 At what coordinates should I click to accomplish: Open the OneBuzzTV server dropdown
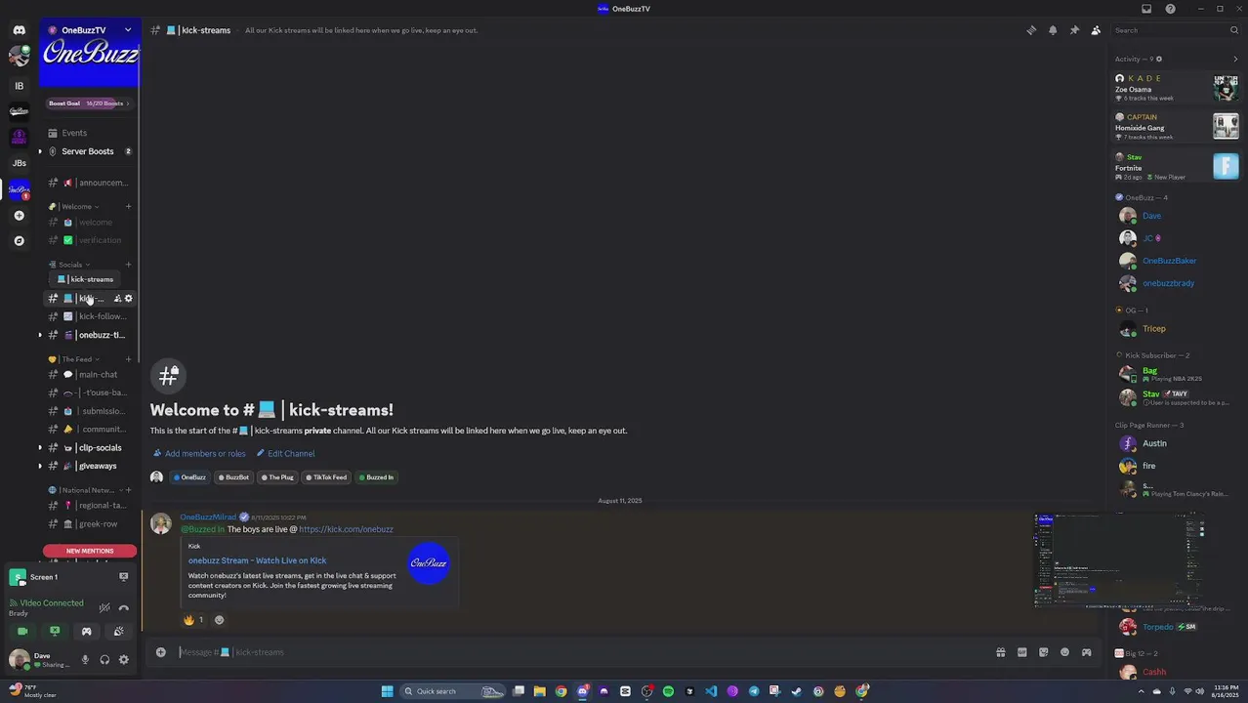[x=127, y=30]
